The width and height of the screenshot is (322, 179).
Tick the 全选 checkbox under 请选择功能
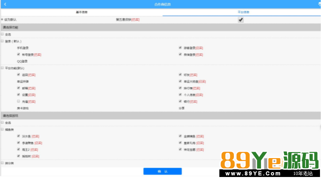pyautogui.click(x=2, y=34)
